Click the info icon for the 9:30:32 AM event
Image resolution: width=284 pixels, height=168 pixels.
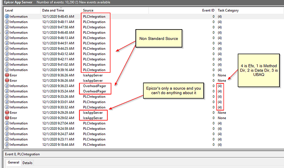click(x=7, y=107)
